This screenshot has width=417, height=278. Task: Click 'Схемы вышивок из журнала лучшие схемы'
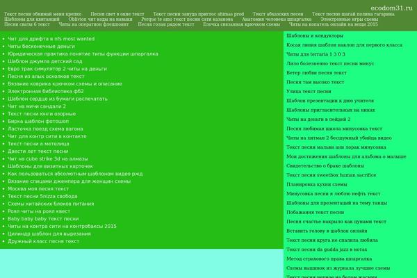click(x=338, y=268)
